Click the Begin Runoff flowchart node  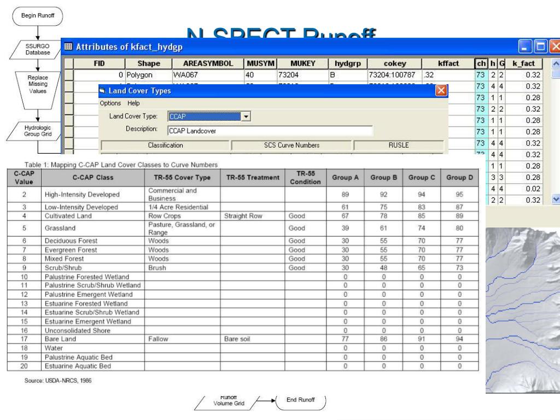pos(38,16)
